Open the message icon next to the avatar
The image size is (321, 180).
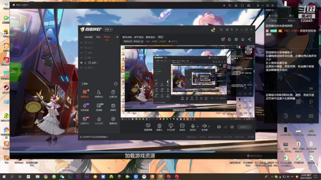pyautogui.click(x=221, y=30)
